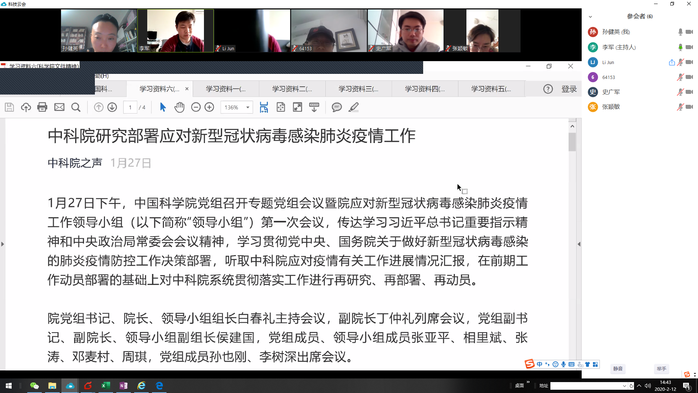Toggle 张颖敏's camera icon
Viewport: 698px width, 393px height.
tap(689, 107)
